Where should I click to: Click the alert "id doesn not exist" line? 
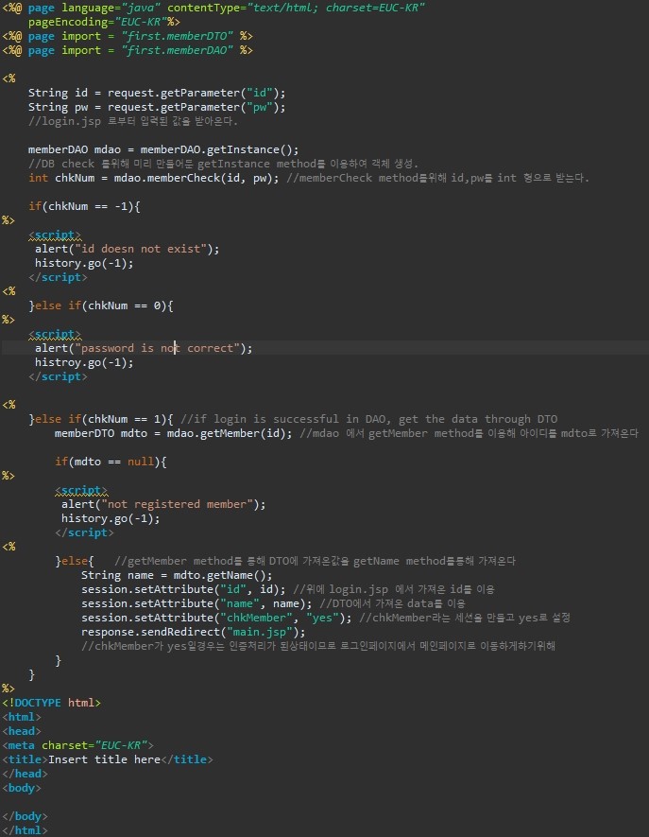coord(127,249)
